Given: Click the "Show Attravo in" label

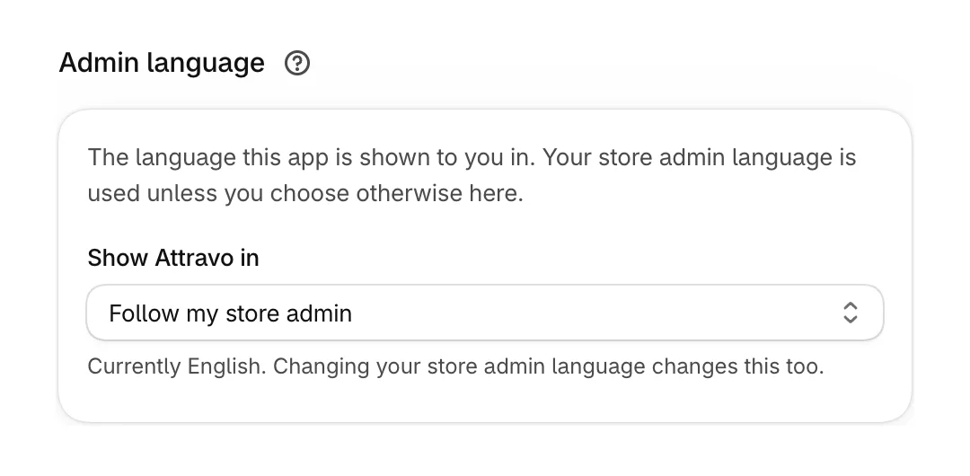Looking at the screenshot, I should 173,258.
